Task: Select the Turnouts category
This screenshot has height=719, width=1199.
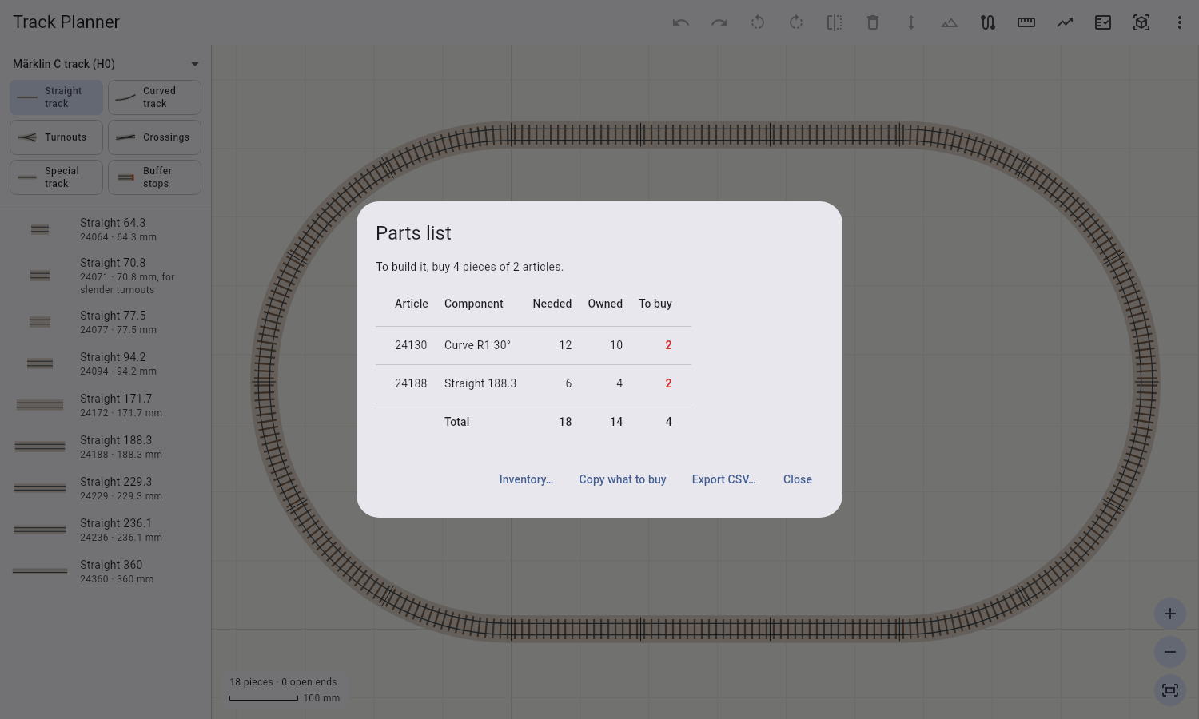Action: pos(56,137)
